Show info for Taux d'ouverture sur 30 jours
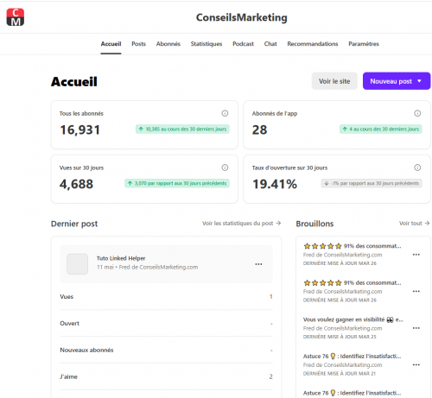 (417, 167)
